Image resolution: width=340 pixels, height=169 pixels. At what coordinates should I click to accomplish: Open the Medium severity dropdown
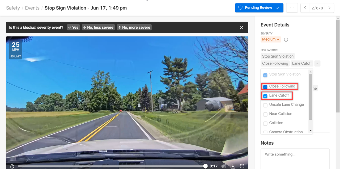[271, 39]
